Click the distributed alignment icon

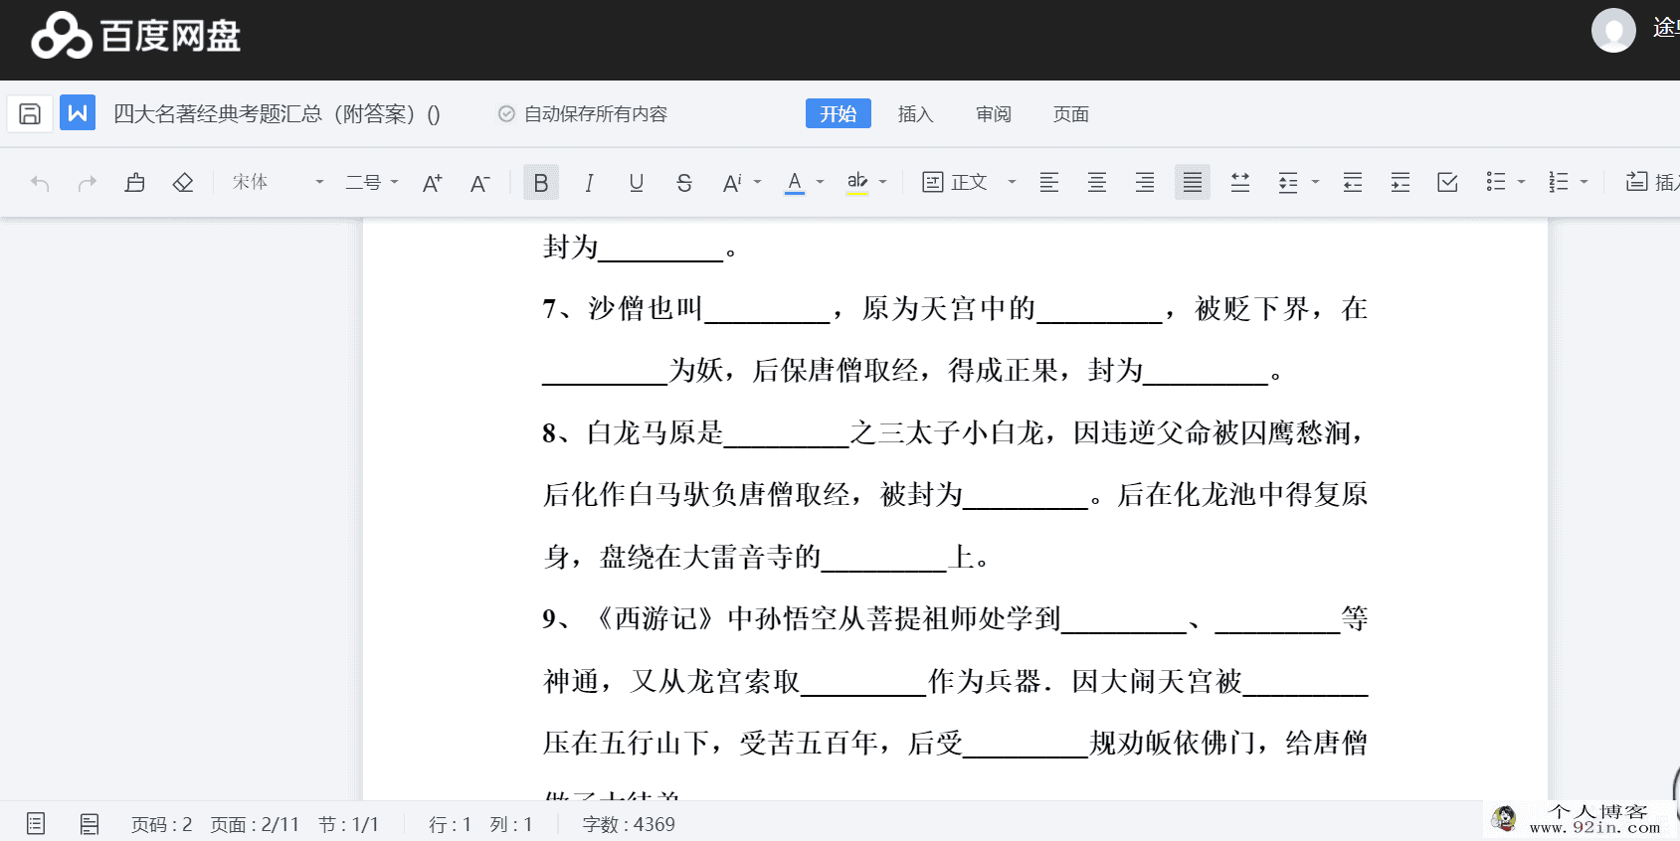pyautogui.click(x=1240, y=183)
